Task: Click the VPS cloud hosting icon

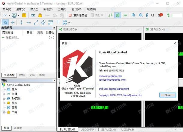Action: (55, 15)
